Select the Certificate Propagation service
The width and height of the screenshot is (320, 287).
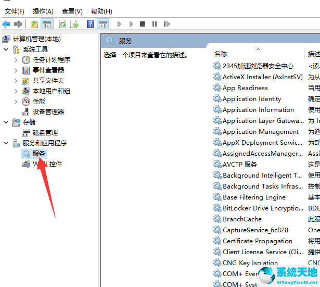[258, 241]
